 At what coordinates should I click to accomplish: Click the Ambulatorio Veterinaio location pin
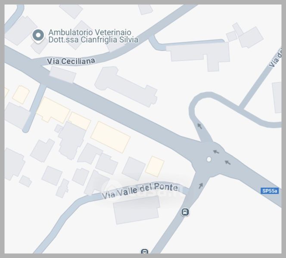pyautogui.click(x=38, y=36)
